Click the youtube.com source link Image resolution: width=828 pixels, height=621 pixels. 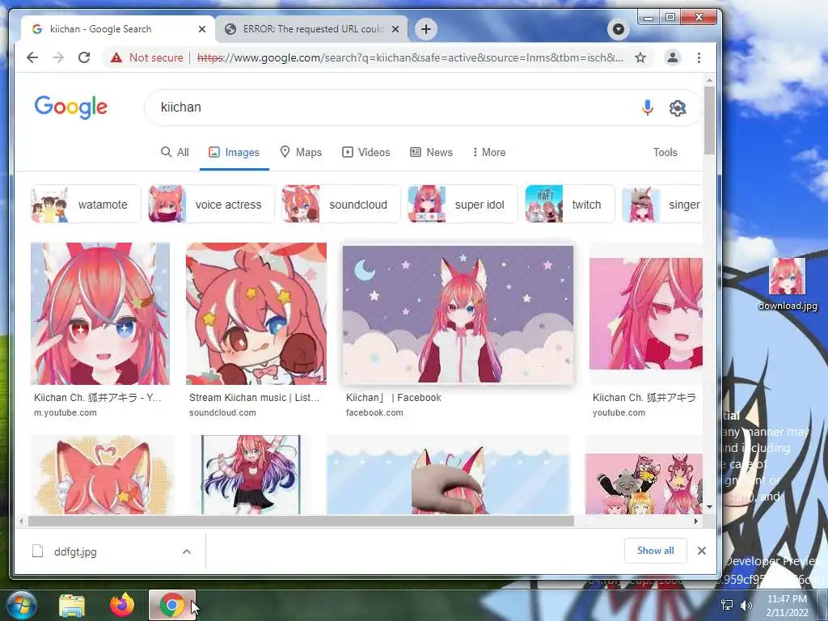click(x=619, y=412)
